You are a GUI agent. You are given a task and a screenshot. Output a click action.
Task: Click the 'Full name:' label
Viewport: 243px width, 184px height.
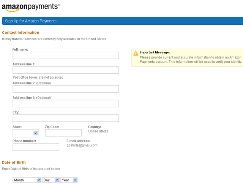20,49
